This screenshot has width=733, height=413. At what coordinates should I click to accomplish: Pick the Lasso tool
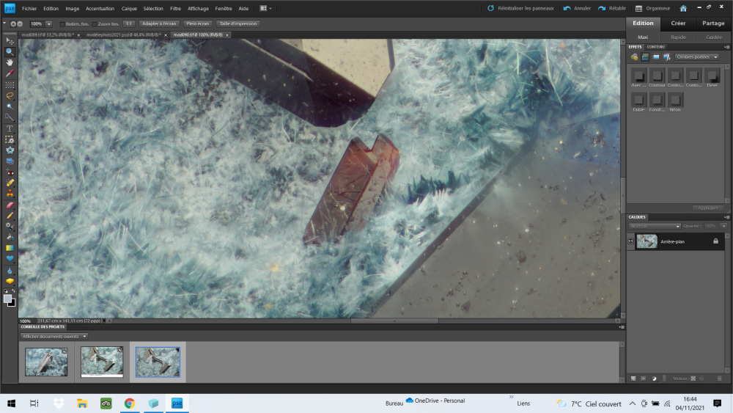(10, 95)
